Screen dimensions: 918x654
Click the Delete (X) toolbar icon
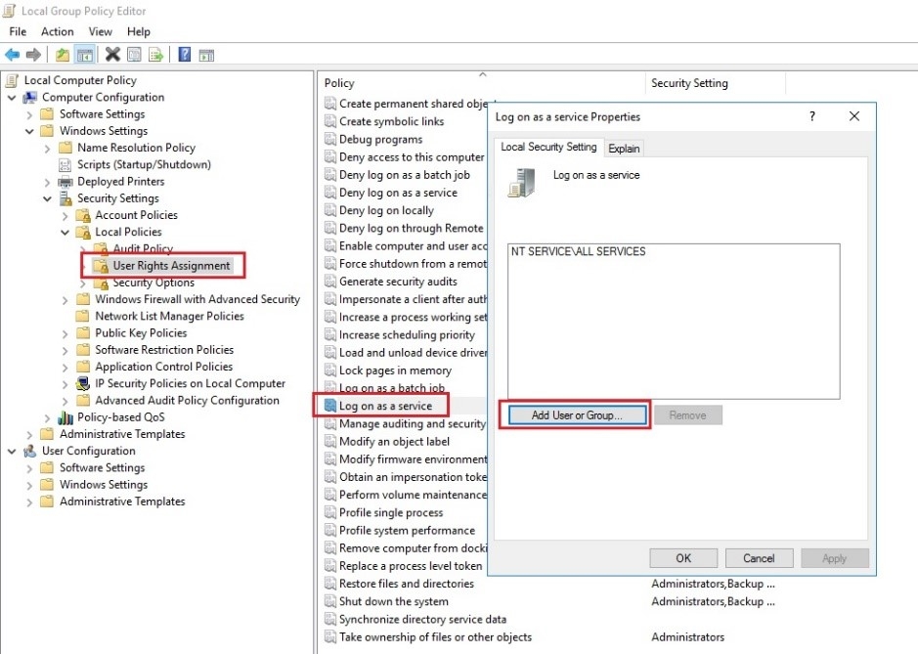(112, 54)
